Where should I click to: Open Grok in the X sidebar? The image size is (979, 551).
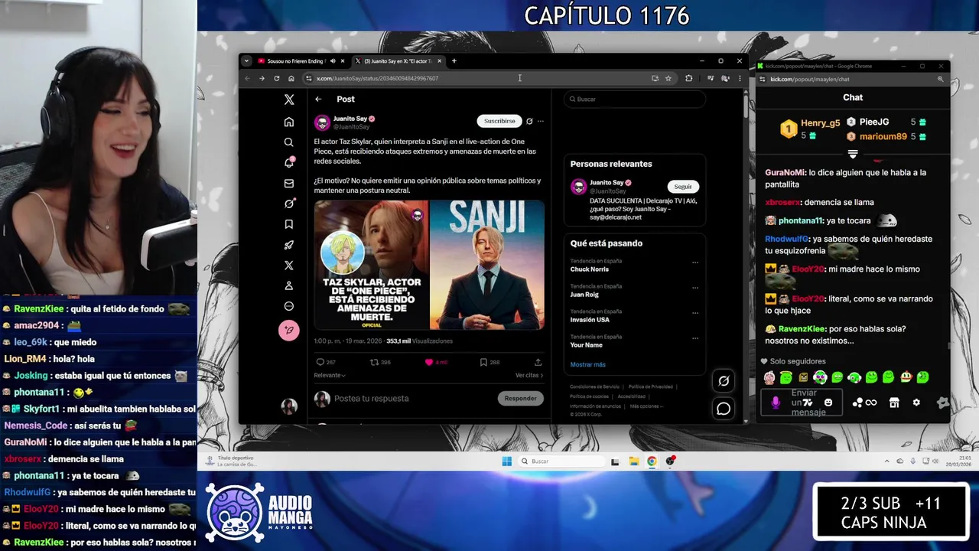pos(288,204)
